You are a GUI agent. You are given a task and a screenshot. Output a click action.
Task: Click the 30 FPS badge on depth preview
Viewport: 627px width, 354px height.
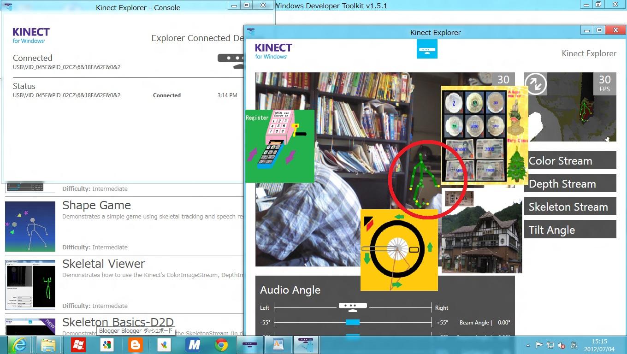point(605,83)
